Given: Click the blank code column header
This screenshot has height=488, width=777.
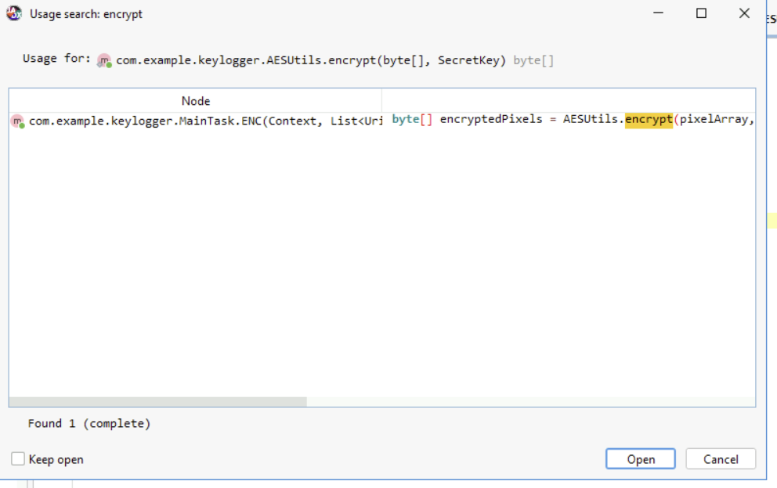Looking at the screenshot, I should (568, 101).
